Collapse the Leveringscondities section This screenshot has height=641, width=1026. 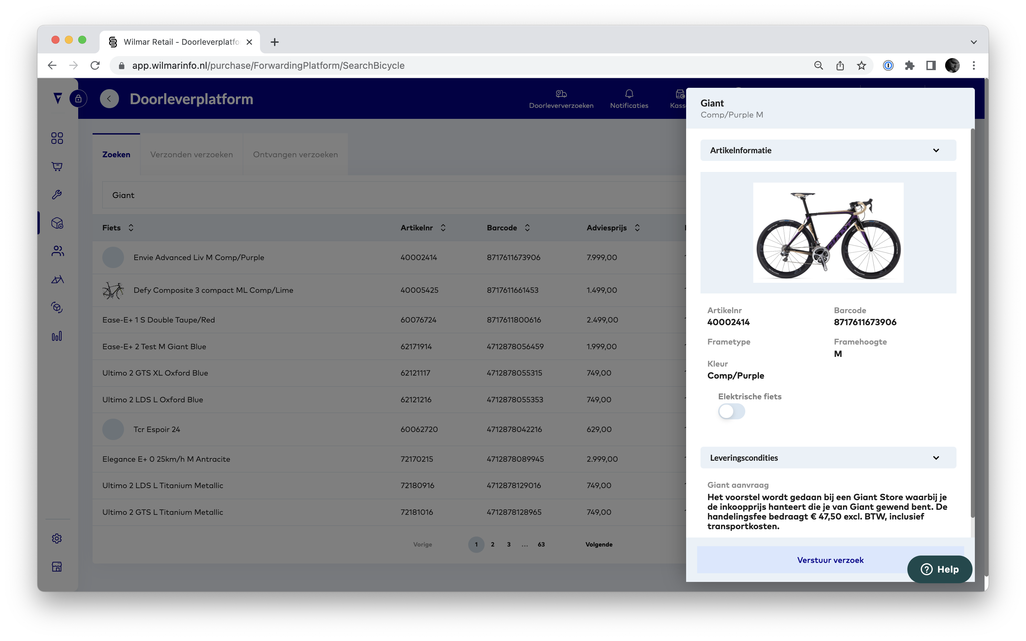pos(936,458)
